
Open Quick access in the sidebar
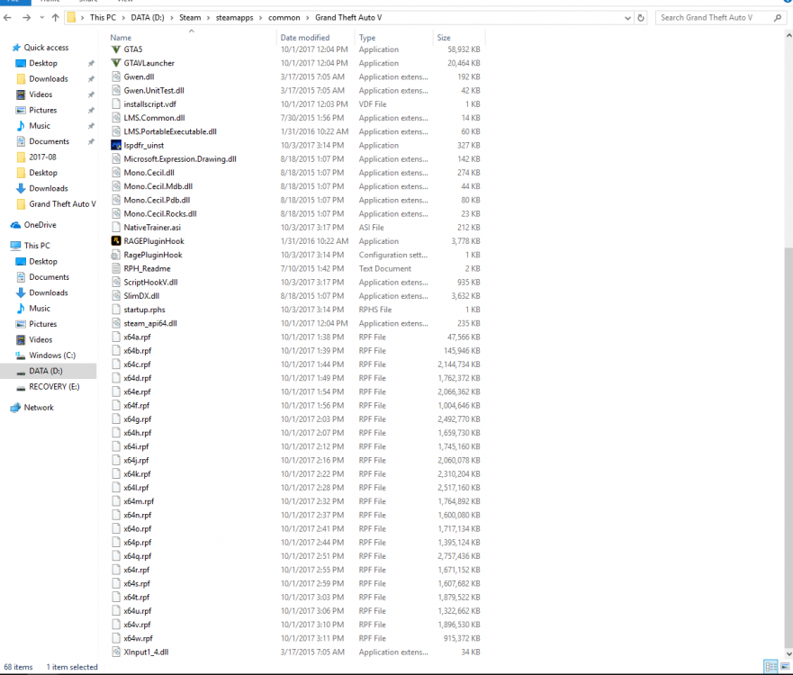click(x=40, y=48)
